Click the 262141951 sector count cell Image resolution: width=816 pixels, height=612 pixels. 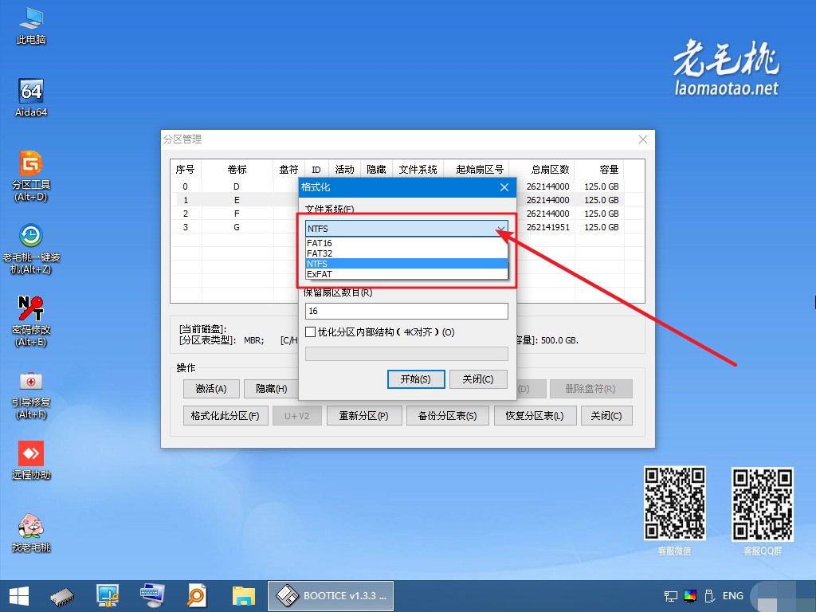(x=547, y=227)
